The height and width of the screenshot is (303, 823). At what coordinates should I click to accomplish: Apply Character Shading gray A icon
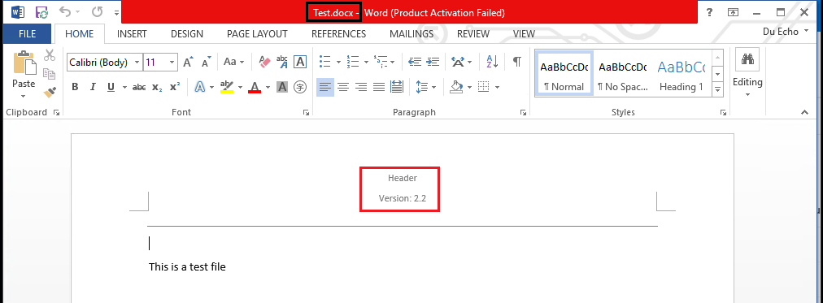[x=282, y=87]
